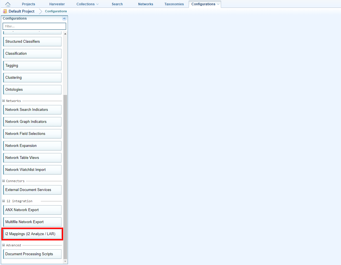Click the sidebar scroll down arrow
The image size is (341, 265).
coord(65,261)
